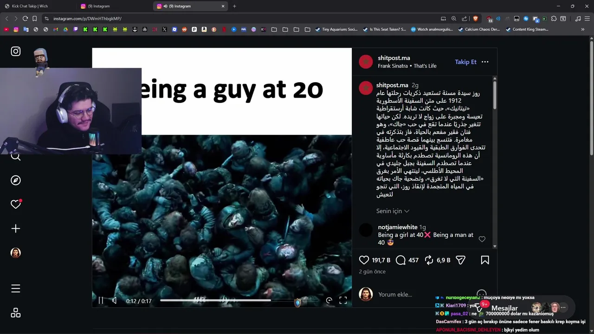Viewport: 594px width, 334px height.
Task: Open the X (Twitter) bookmark icon
Action: point(164,29)
